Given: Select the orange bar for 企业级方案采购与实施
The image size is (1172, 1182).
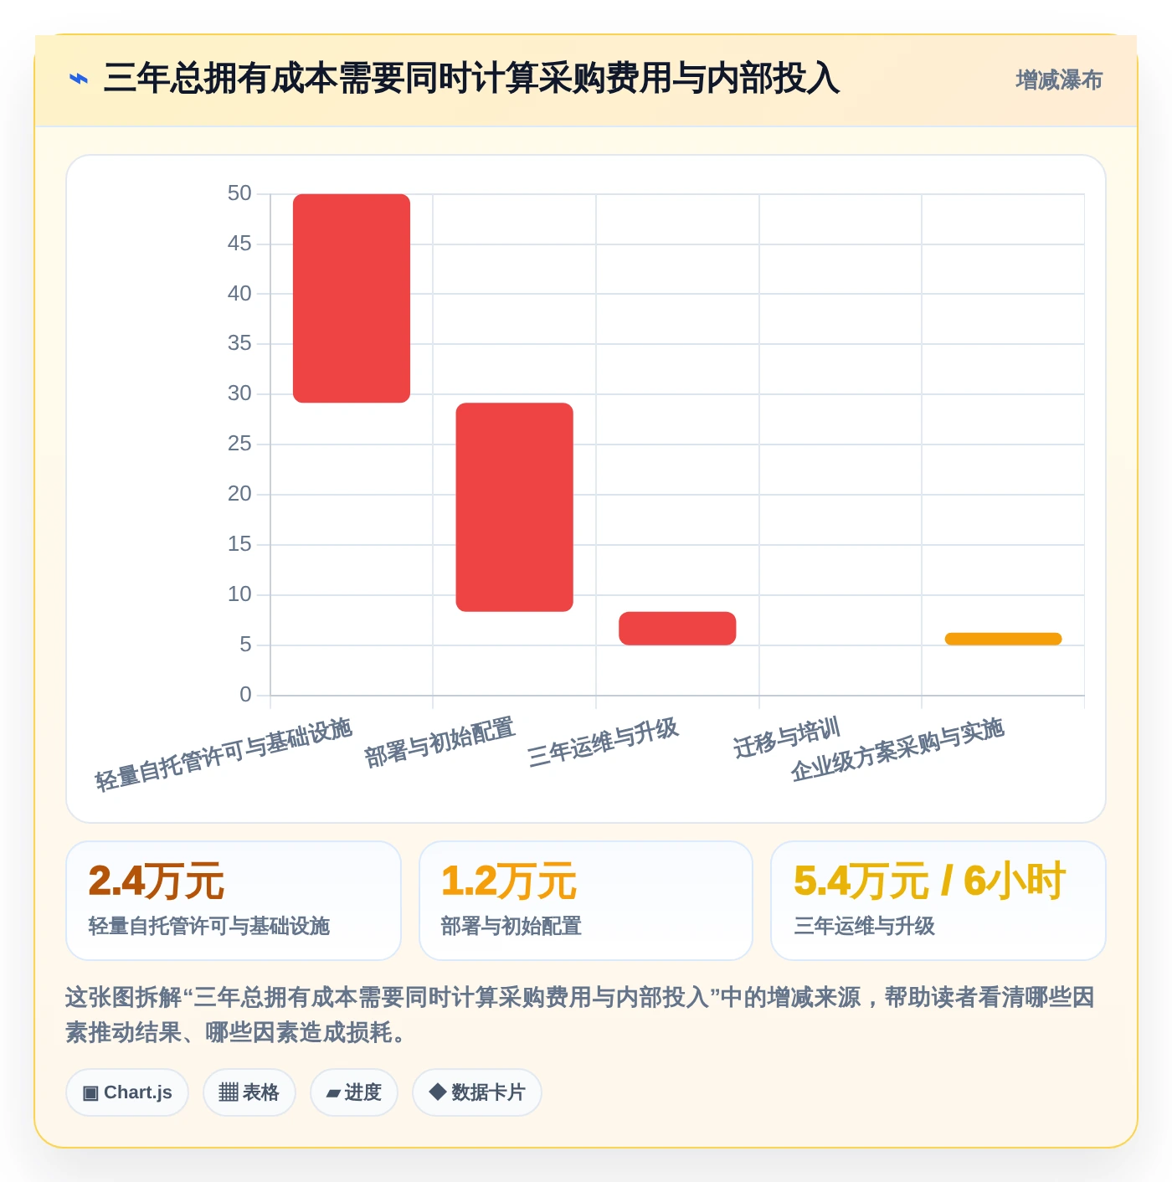Looking at the screenshot, I should pos(1003,639).
